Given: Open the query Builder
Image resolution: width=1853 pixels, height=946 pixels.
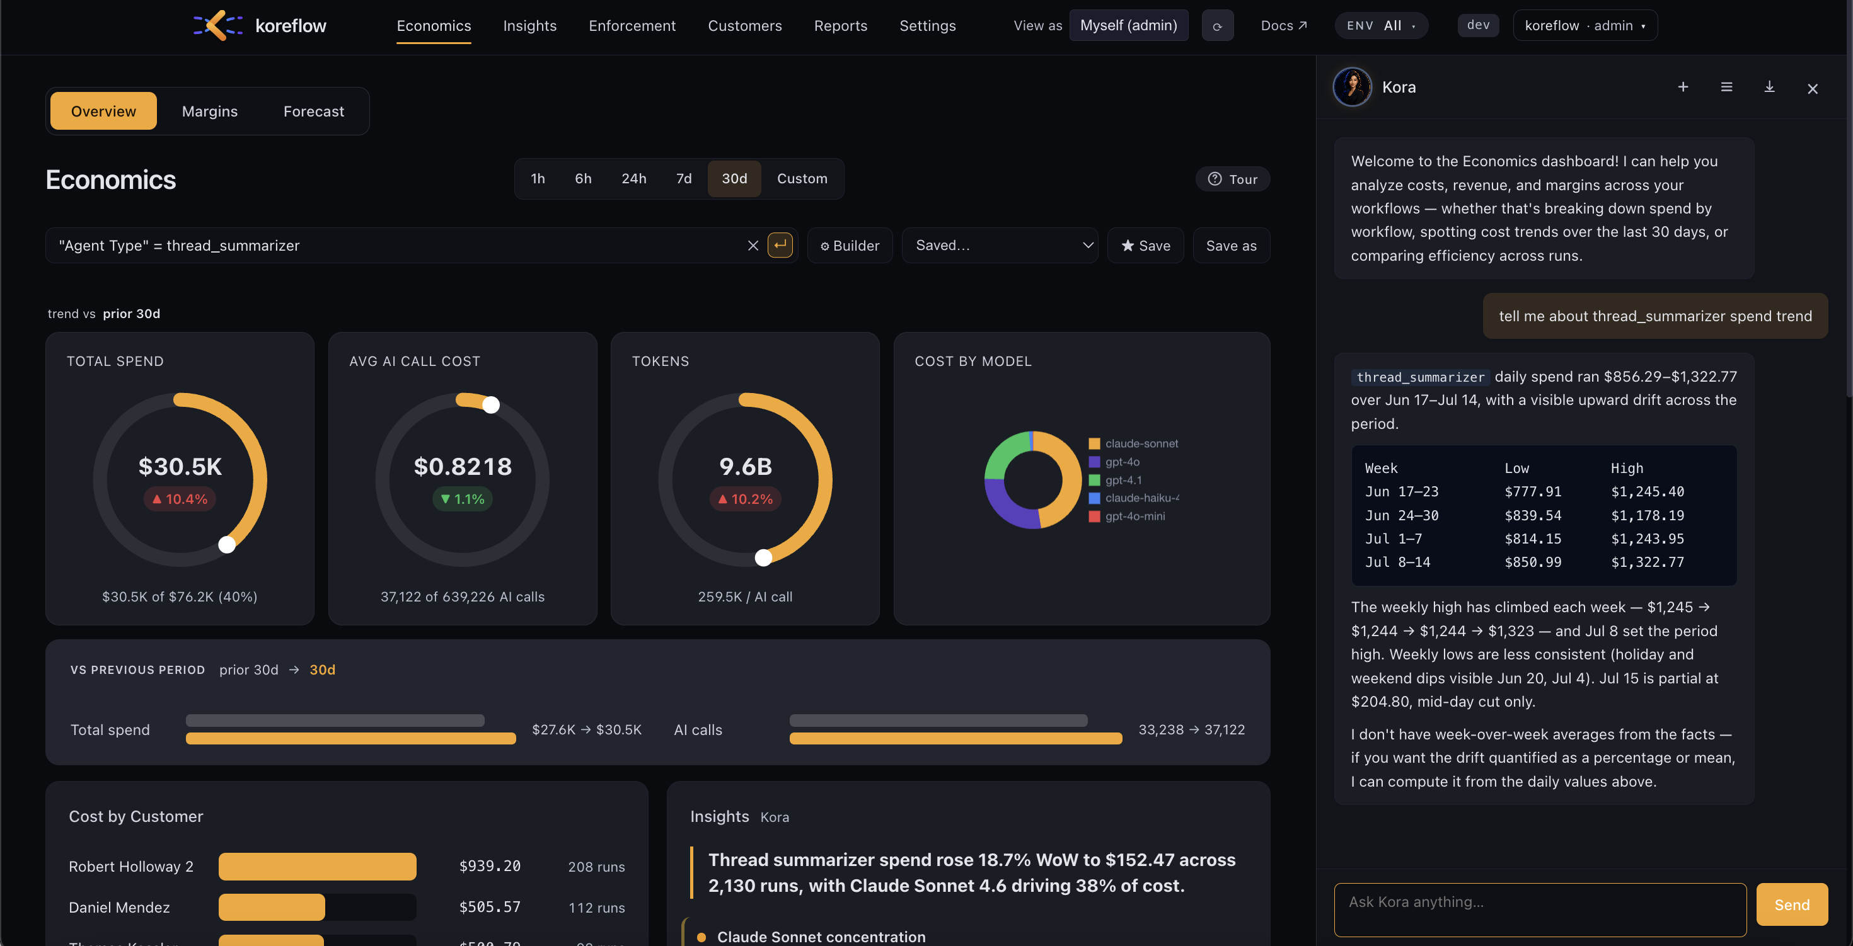Looking at the screenshot, I should coord(850,246).
